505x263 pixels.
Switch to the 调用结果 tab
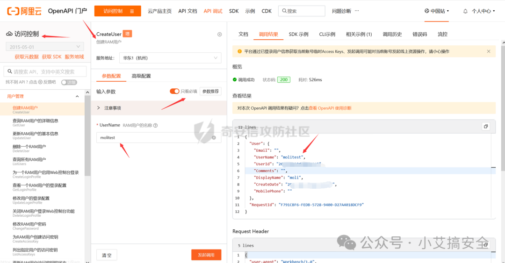click(268, 34)
